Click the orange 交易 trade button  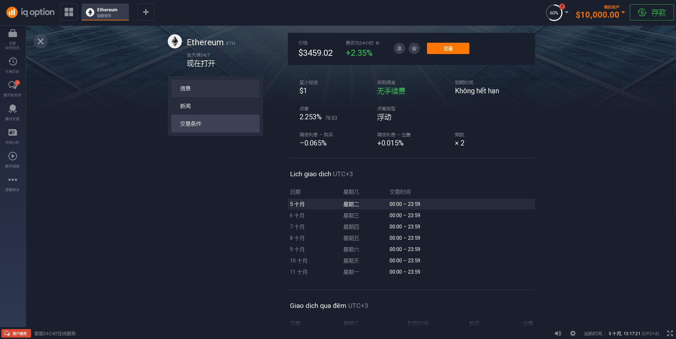pos(448,48)
